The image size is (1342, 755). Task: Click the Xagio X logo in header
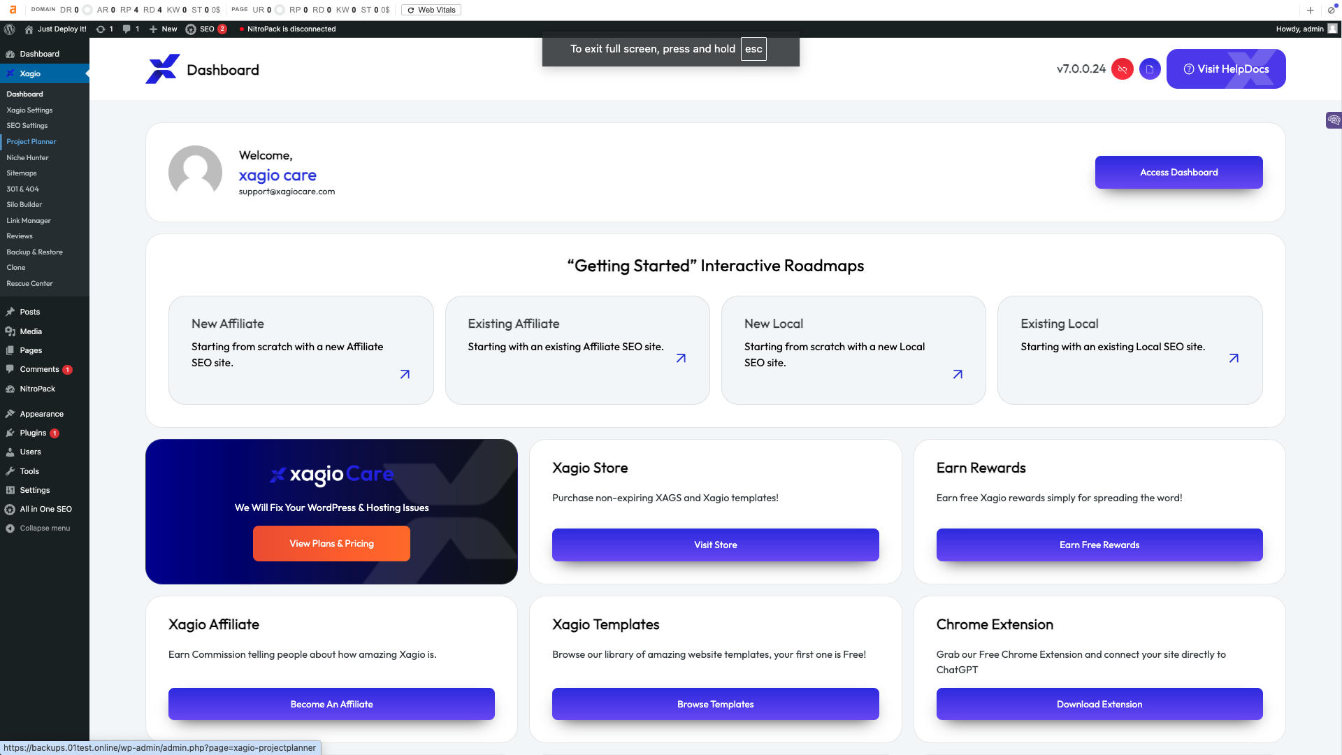click(162, 69)
